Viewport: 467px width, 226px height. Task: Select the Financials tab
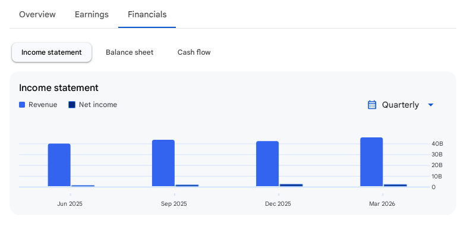coord(147,14)
